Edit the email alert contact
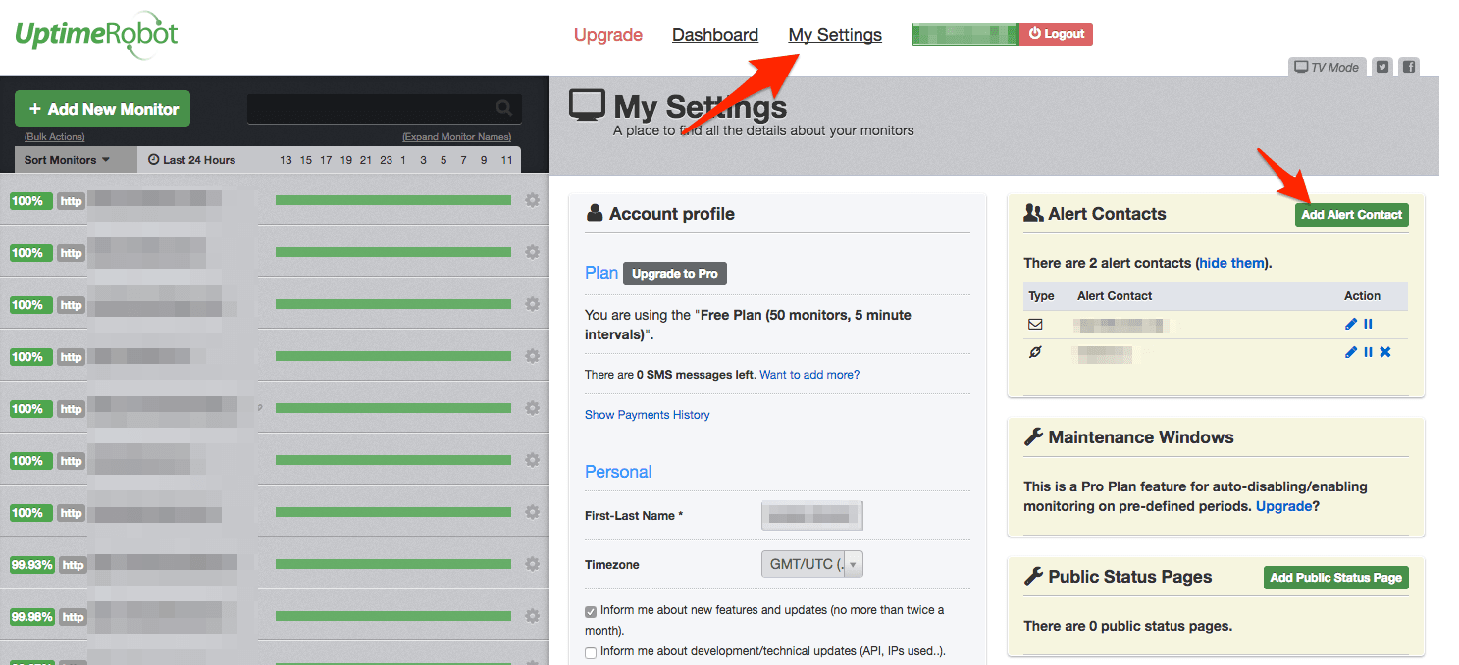The image size is (1459, 665). [x=1351, y=324]
